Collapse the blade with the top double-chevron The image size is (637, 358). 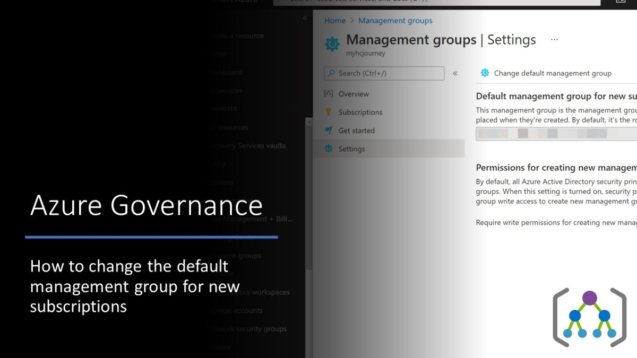coord(305,18)
